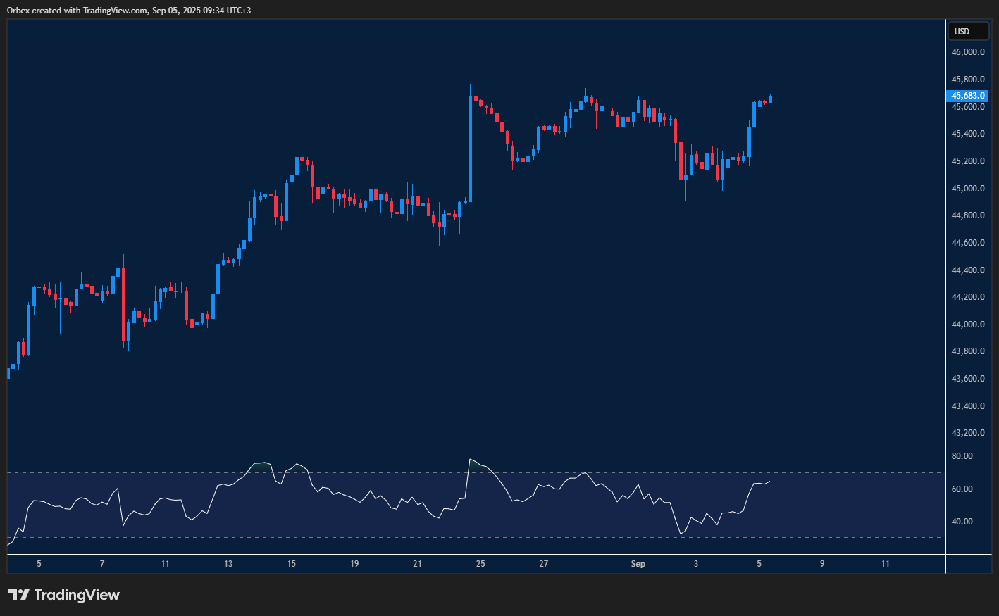Click the 46,000.0 price axis label

point(968,51)
